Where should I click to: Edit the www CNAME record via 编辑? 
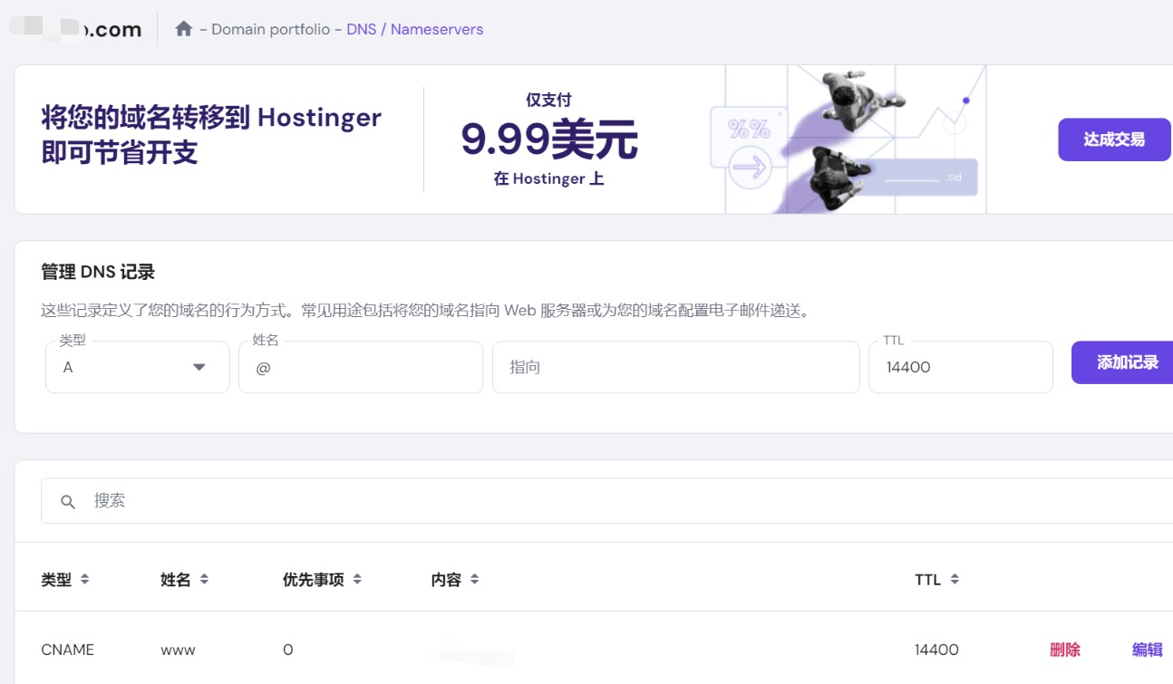click(x=1148, y=649)
